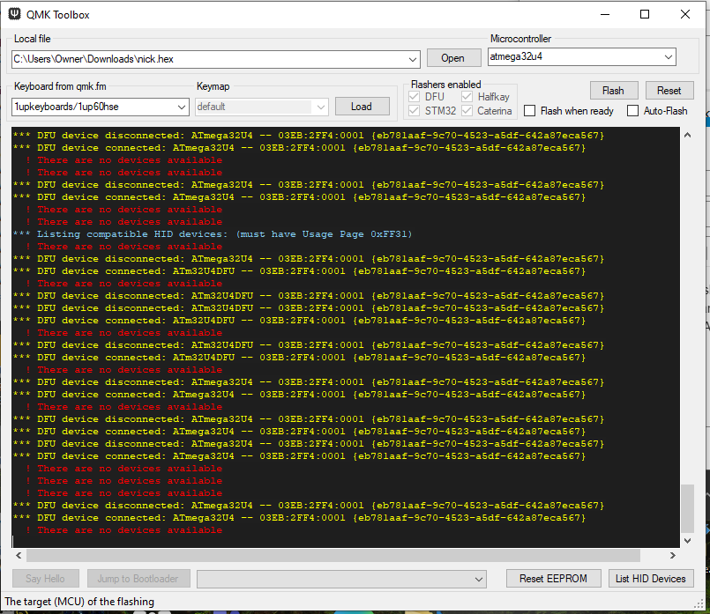Click the disabled Say Hello button
The image size is (710, 614).
(x=45, y=579)
